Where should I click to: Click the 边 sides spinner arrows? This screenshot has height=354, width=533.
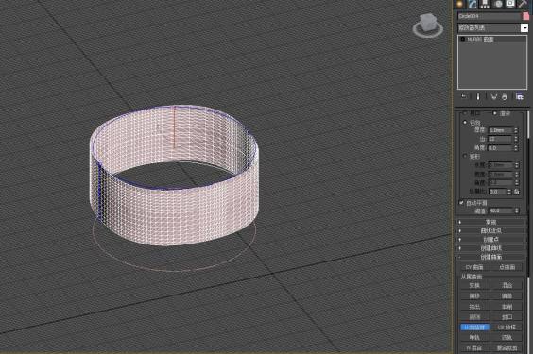(516, 139)
